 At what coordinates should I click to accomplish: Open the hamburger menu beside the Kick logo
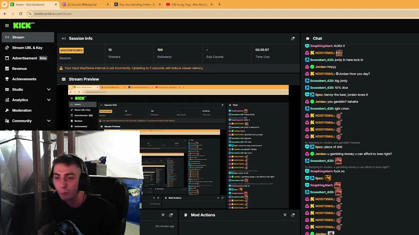tap(7, 25)
